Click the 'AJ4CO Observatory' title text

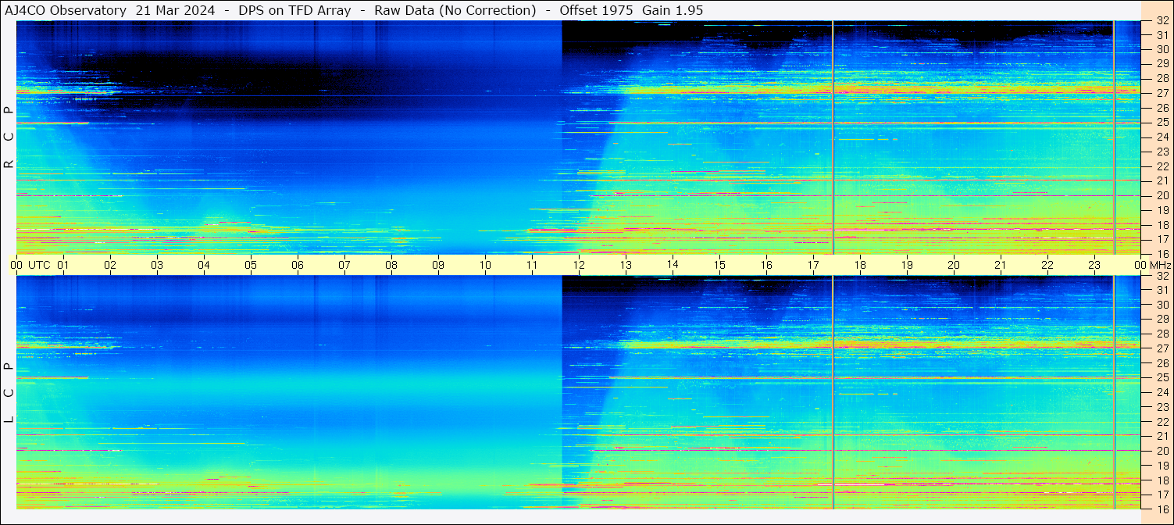[x=66, y=11]
